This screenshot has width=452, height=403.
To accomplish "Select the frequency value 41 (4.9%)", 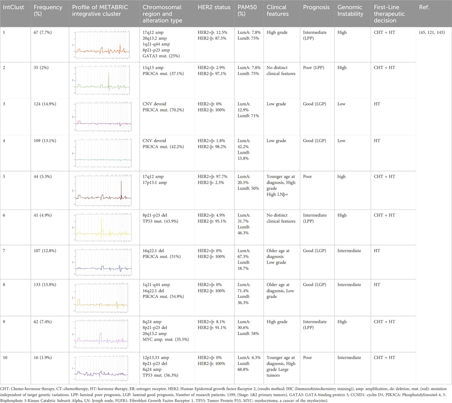I will pos(43,215).
